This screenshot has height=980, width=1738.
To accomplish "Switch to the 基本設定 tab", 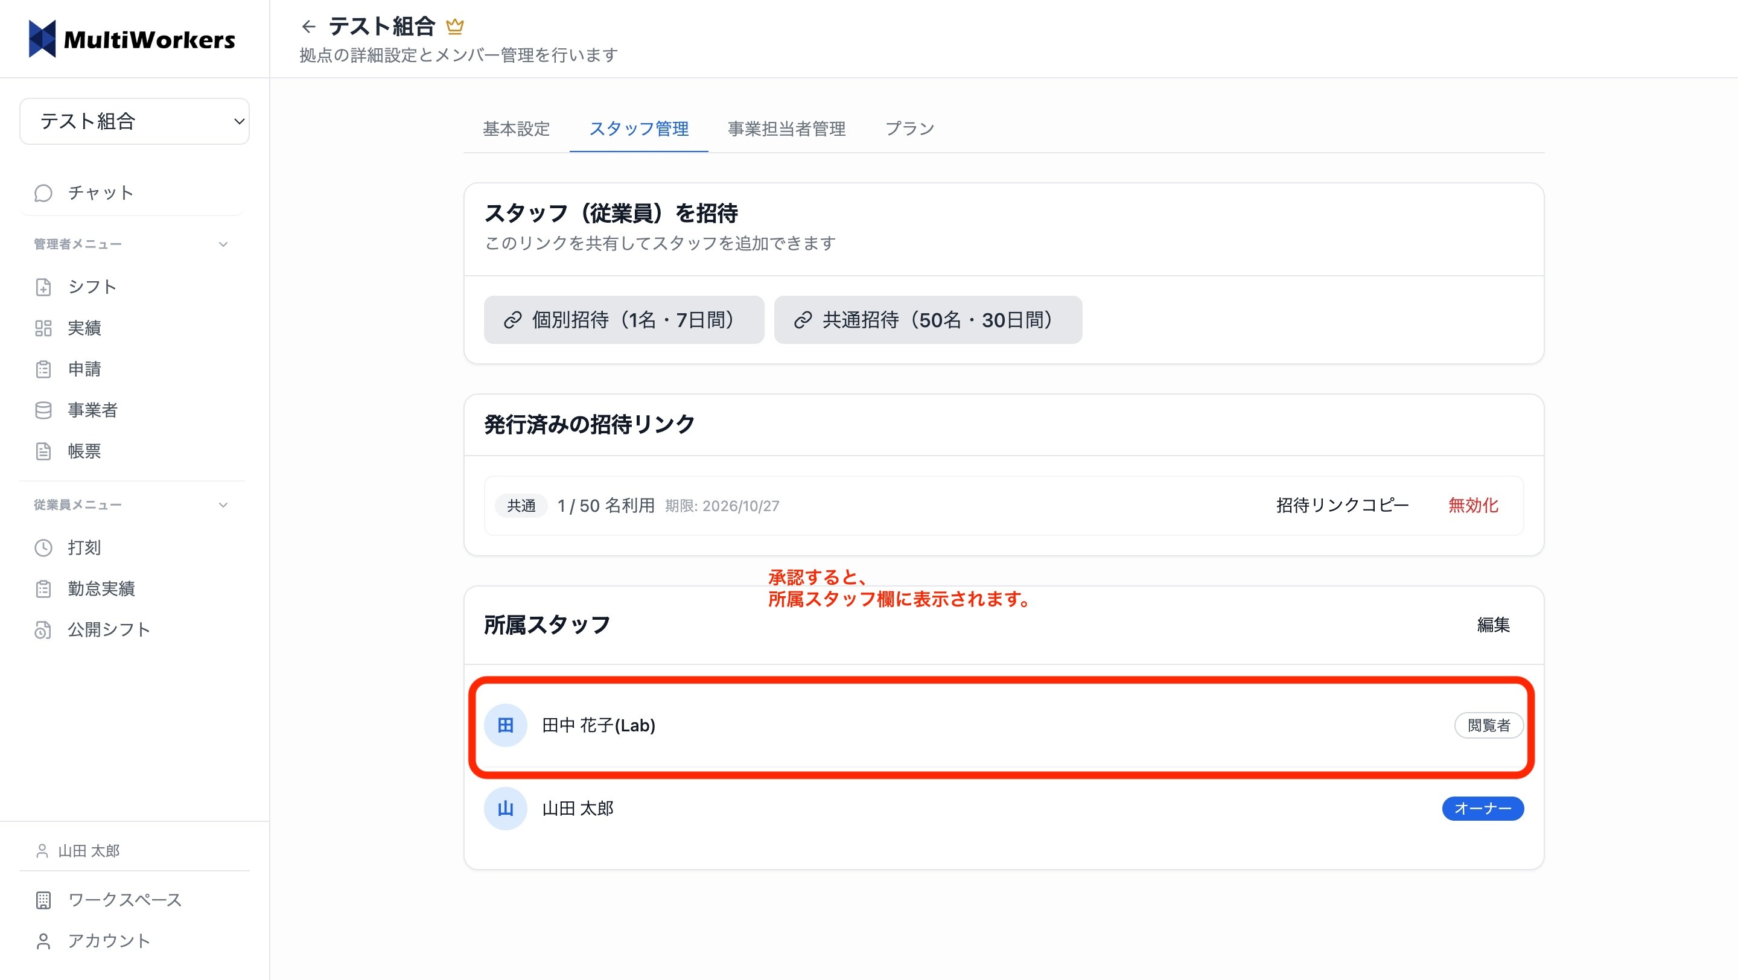I will pyautogui.click(x=516, y=129).
